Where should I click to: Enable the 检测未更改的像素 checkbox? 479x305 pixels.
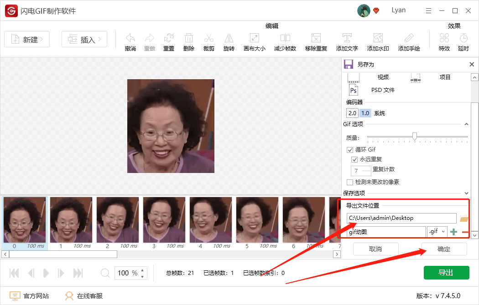click(350, 182)
